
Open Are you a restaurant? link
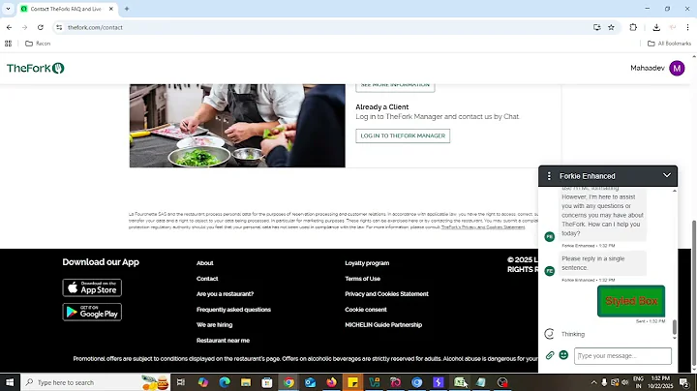pyautogui.click(x=225, y=293)
